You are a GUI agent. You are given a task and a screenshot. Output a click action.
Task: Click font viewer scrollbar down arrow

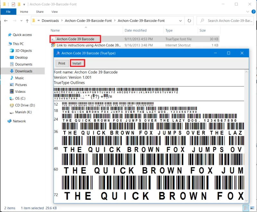(x=246, y=201)
